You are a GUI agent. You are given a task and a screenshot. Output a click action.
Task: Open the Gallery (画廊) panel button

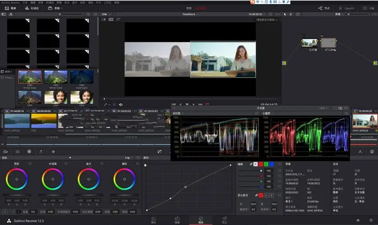click(x=10, y=8)
